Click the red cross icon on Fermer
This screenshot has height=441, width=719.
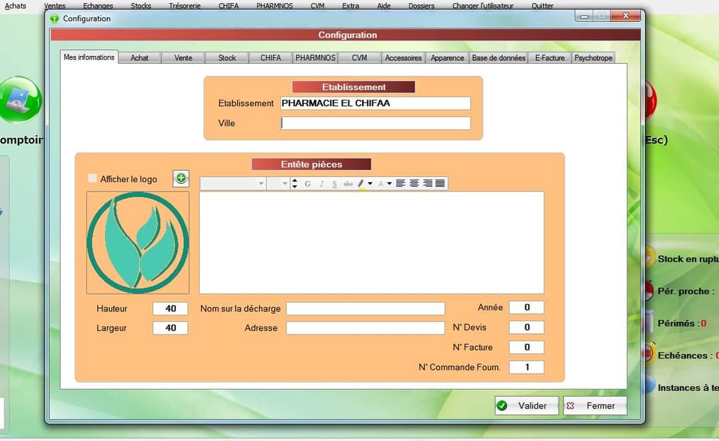(571, 406)
